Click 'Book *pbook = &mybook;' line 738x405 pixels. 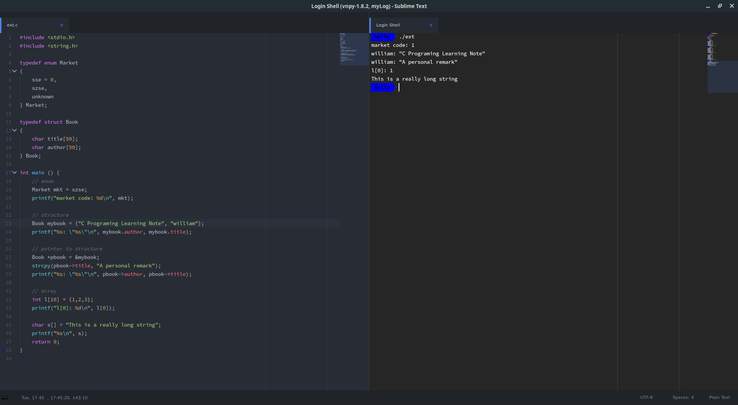(x=66, y=257)
